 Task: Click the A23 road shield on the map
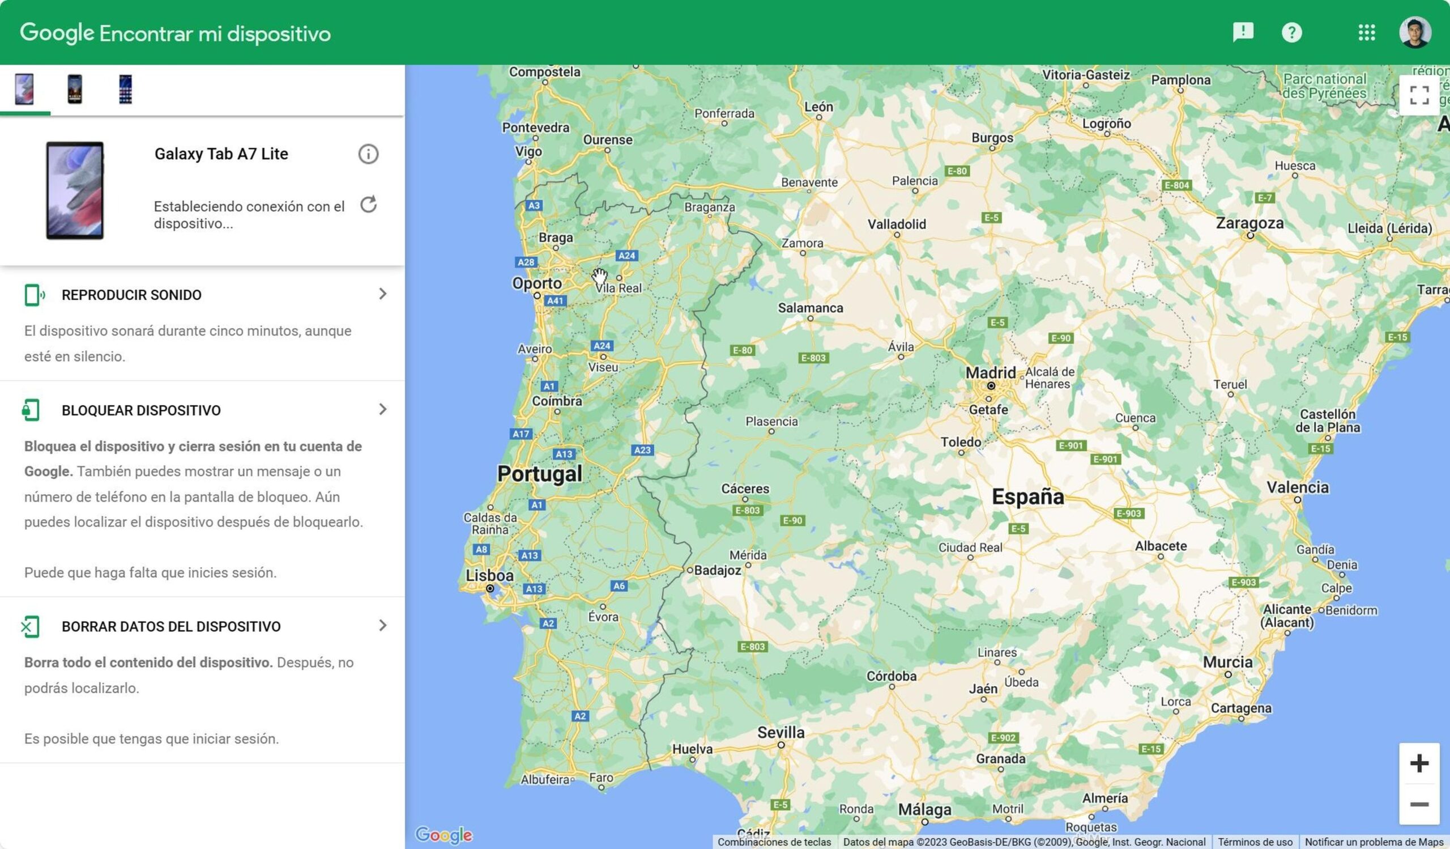pyautogui.click(x=642, y=450)
